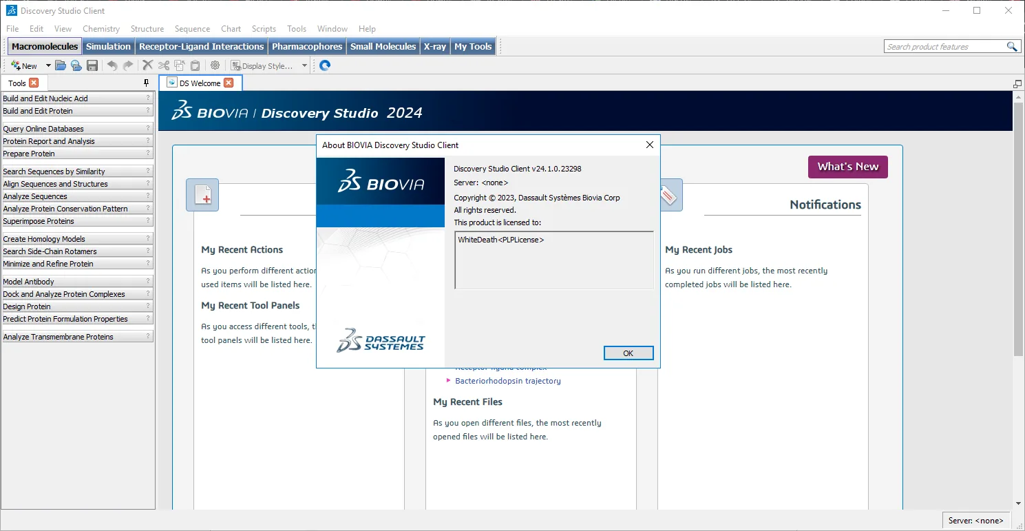Open the Scripts menu
1025x531 pixels.
click(264, 29)
